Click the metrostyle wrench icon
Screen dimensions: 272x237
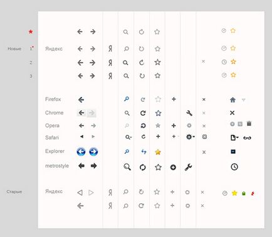[188, 167]
